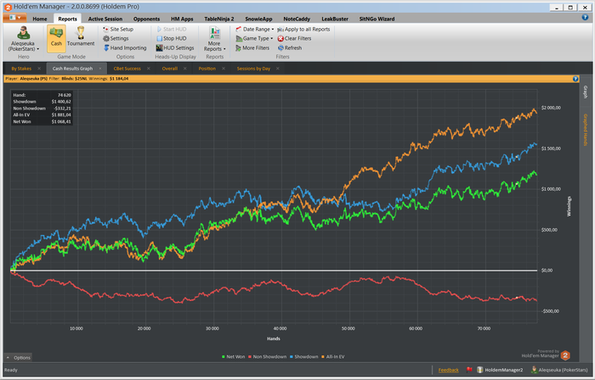Click the Start HUD button
The image size is (595, 380).
[172, 29]
